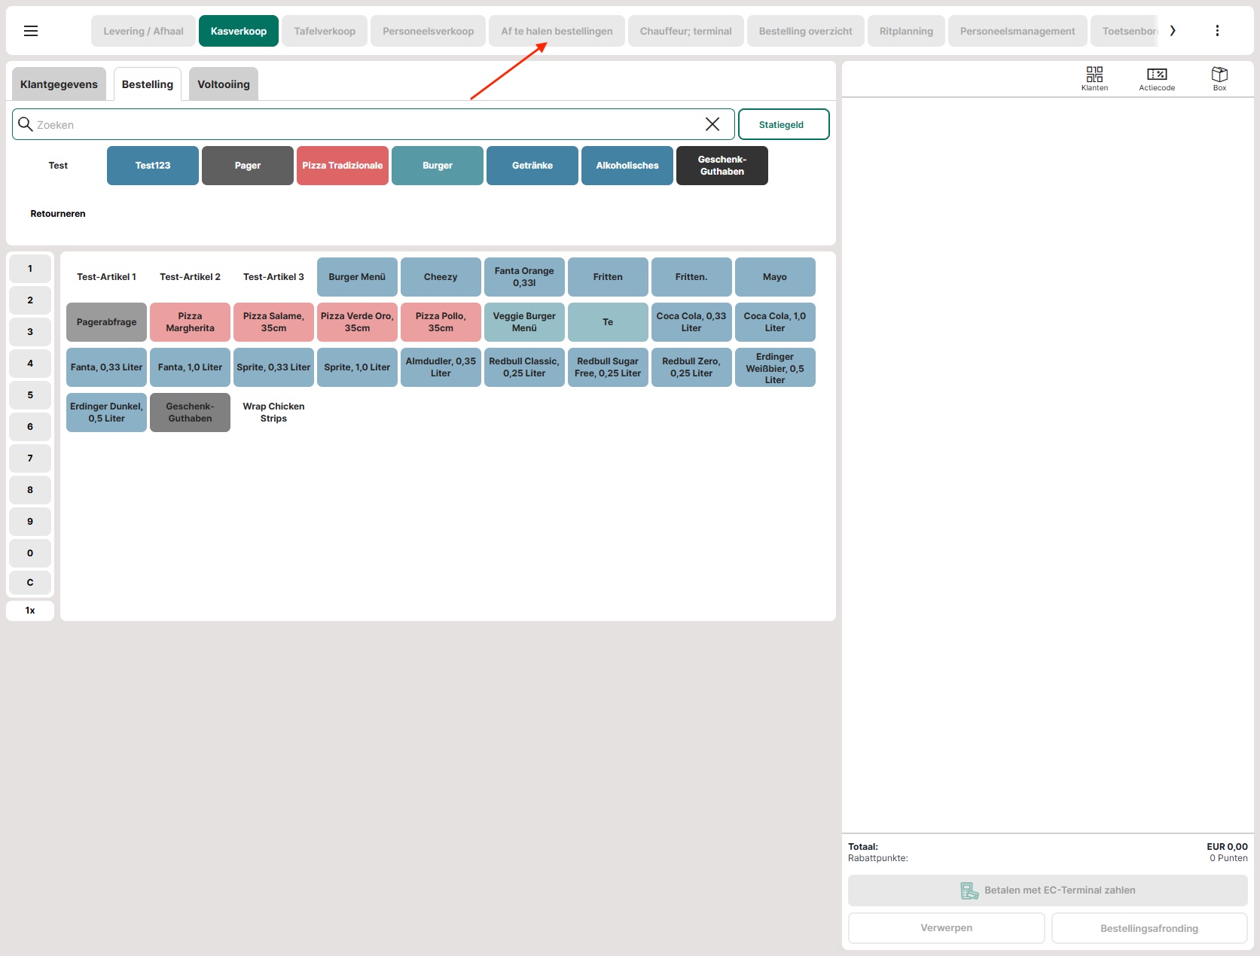
Task: Open the hamburger main menu
Action: [31, 31]
